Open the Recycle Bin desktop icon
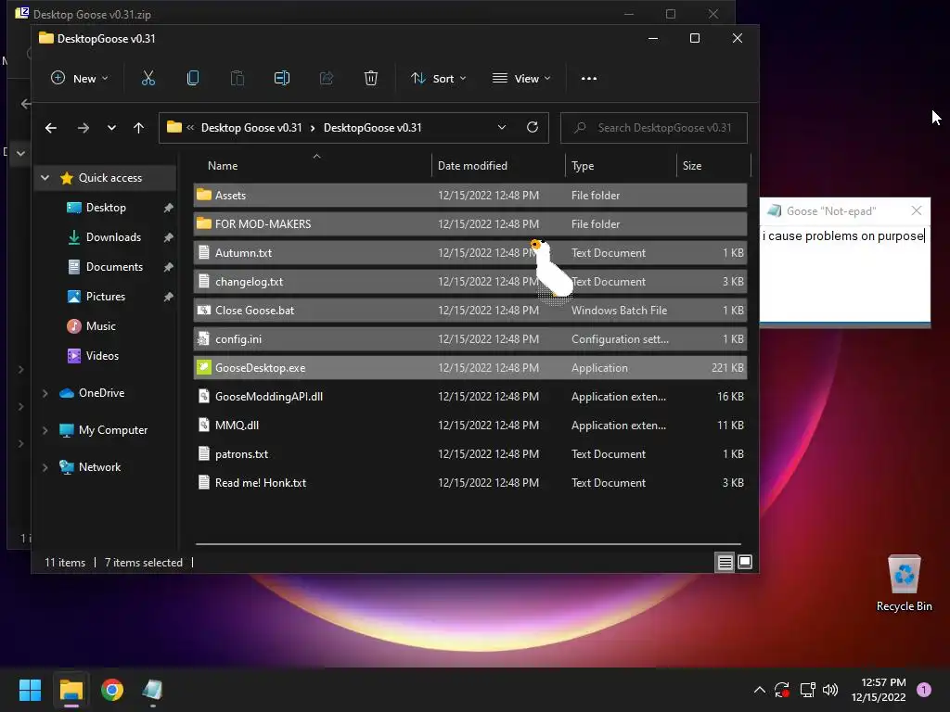 point(904,583)
